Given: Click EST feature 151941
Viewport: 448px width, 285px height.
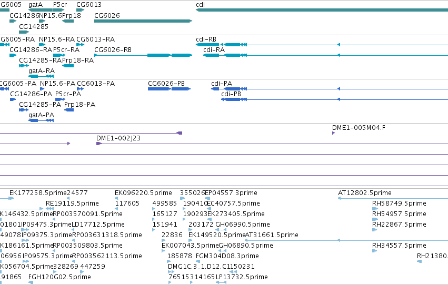Looking at the screenshot, I should (x=154, y=230).
